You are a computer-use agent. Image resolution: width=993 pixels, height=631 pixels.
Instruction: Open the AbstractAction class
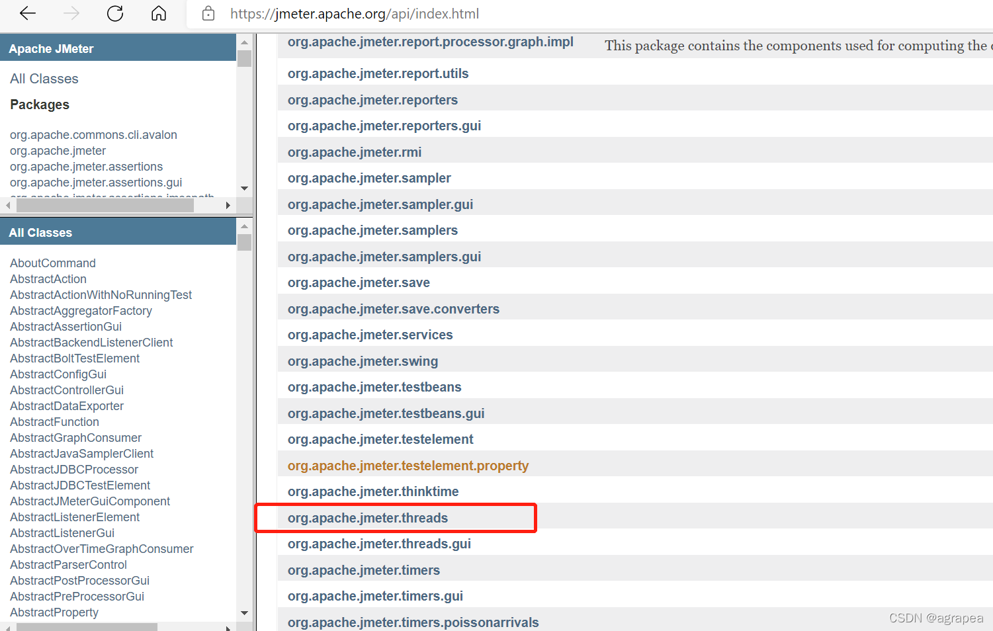pyautogui.click(x=48, y=279)
